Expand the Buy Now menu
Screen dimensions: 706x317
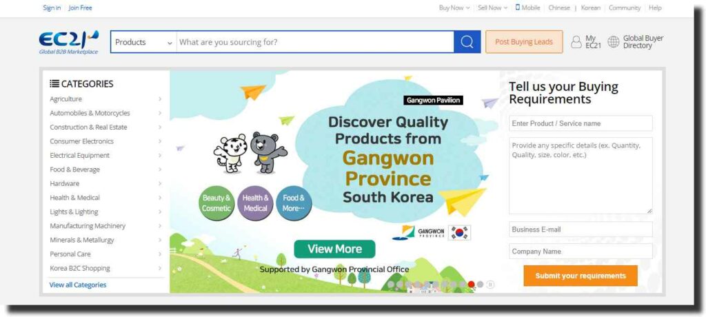point(454,8)
